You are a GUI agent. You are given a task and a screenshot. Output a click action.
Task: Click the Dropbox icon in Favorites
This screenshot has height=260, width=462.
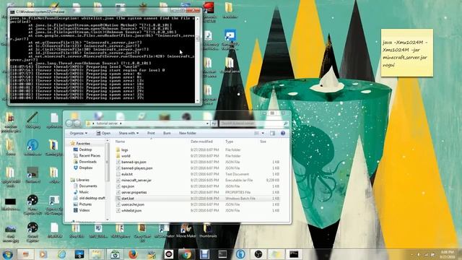tap(76, 168)
